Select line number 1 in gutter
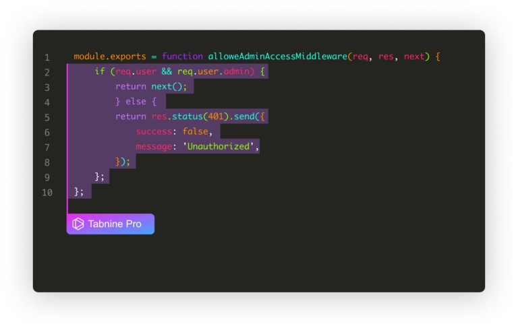 click(47, 57)
